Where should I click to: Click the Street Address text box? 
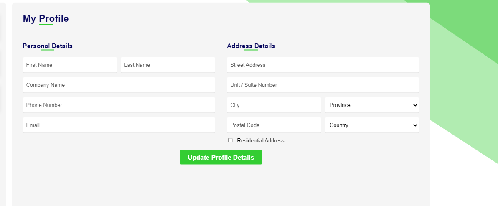[323, 65]
